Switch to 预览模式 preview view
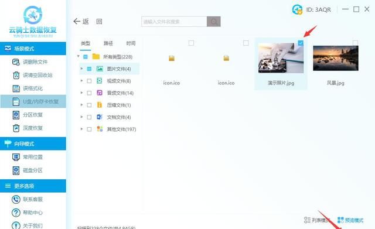The height and width of the screenshot is (229, 375). (x=350, y=220)
